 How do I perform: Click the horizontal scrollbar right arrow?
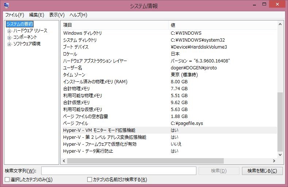pyautogui.click(x=274, y=161)
